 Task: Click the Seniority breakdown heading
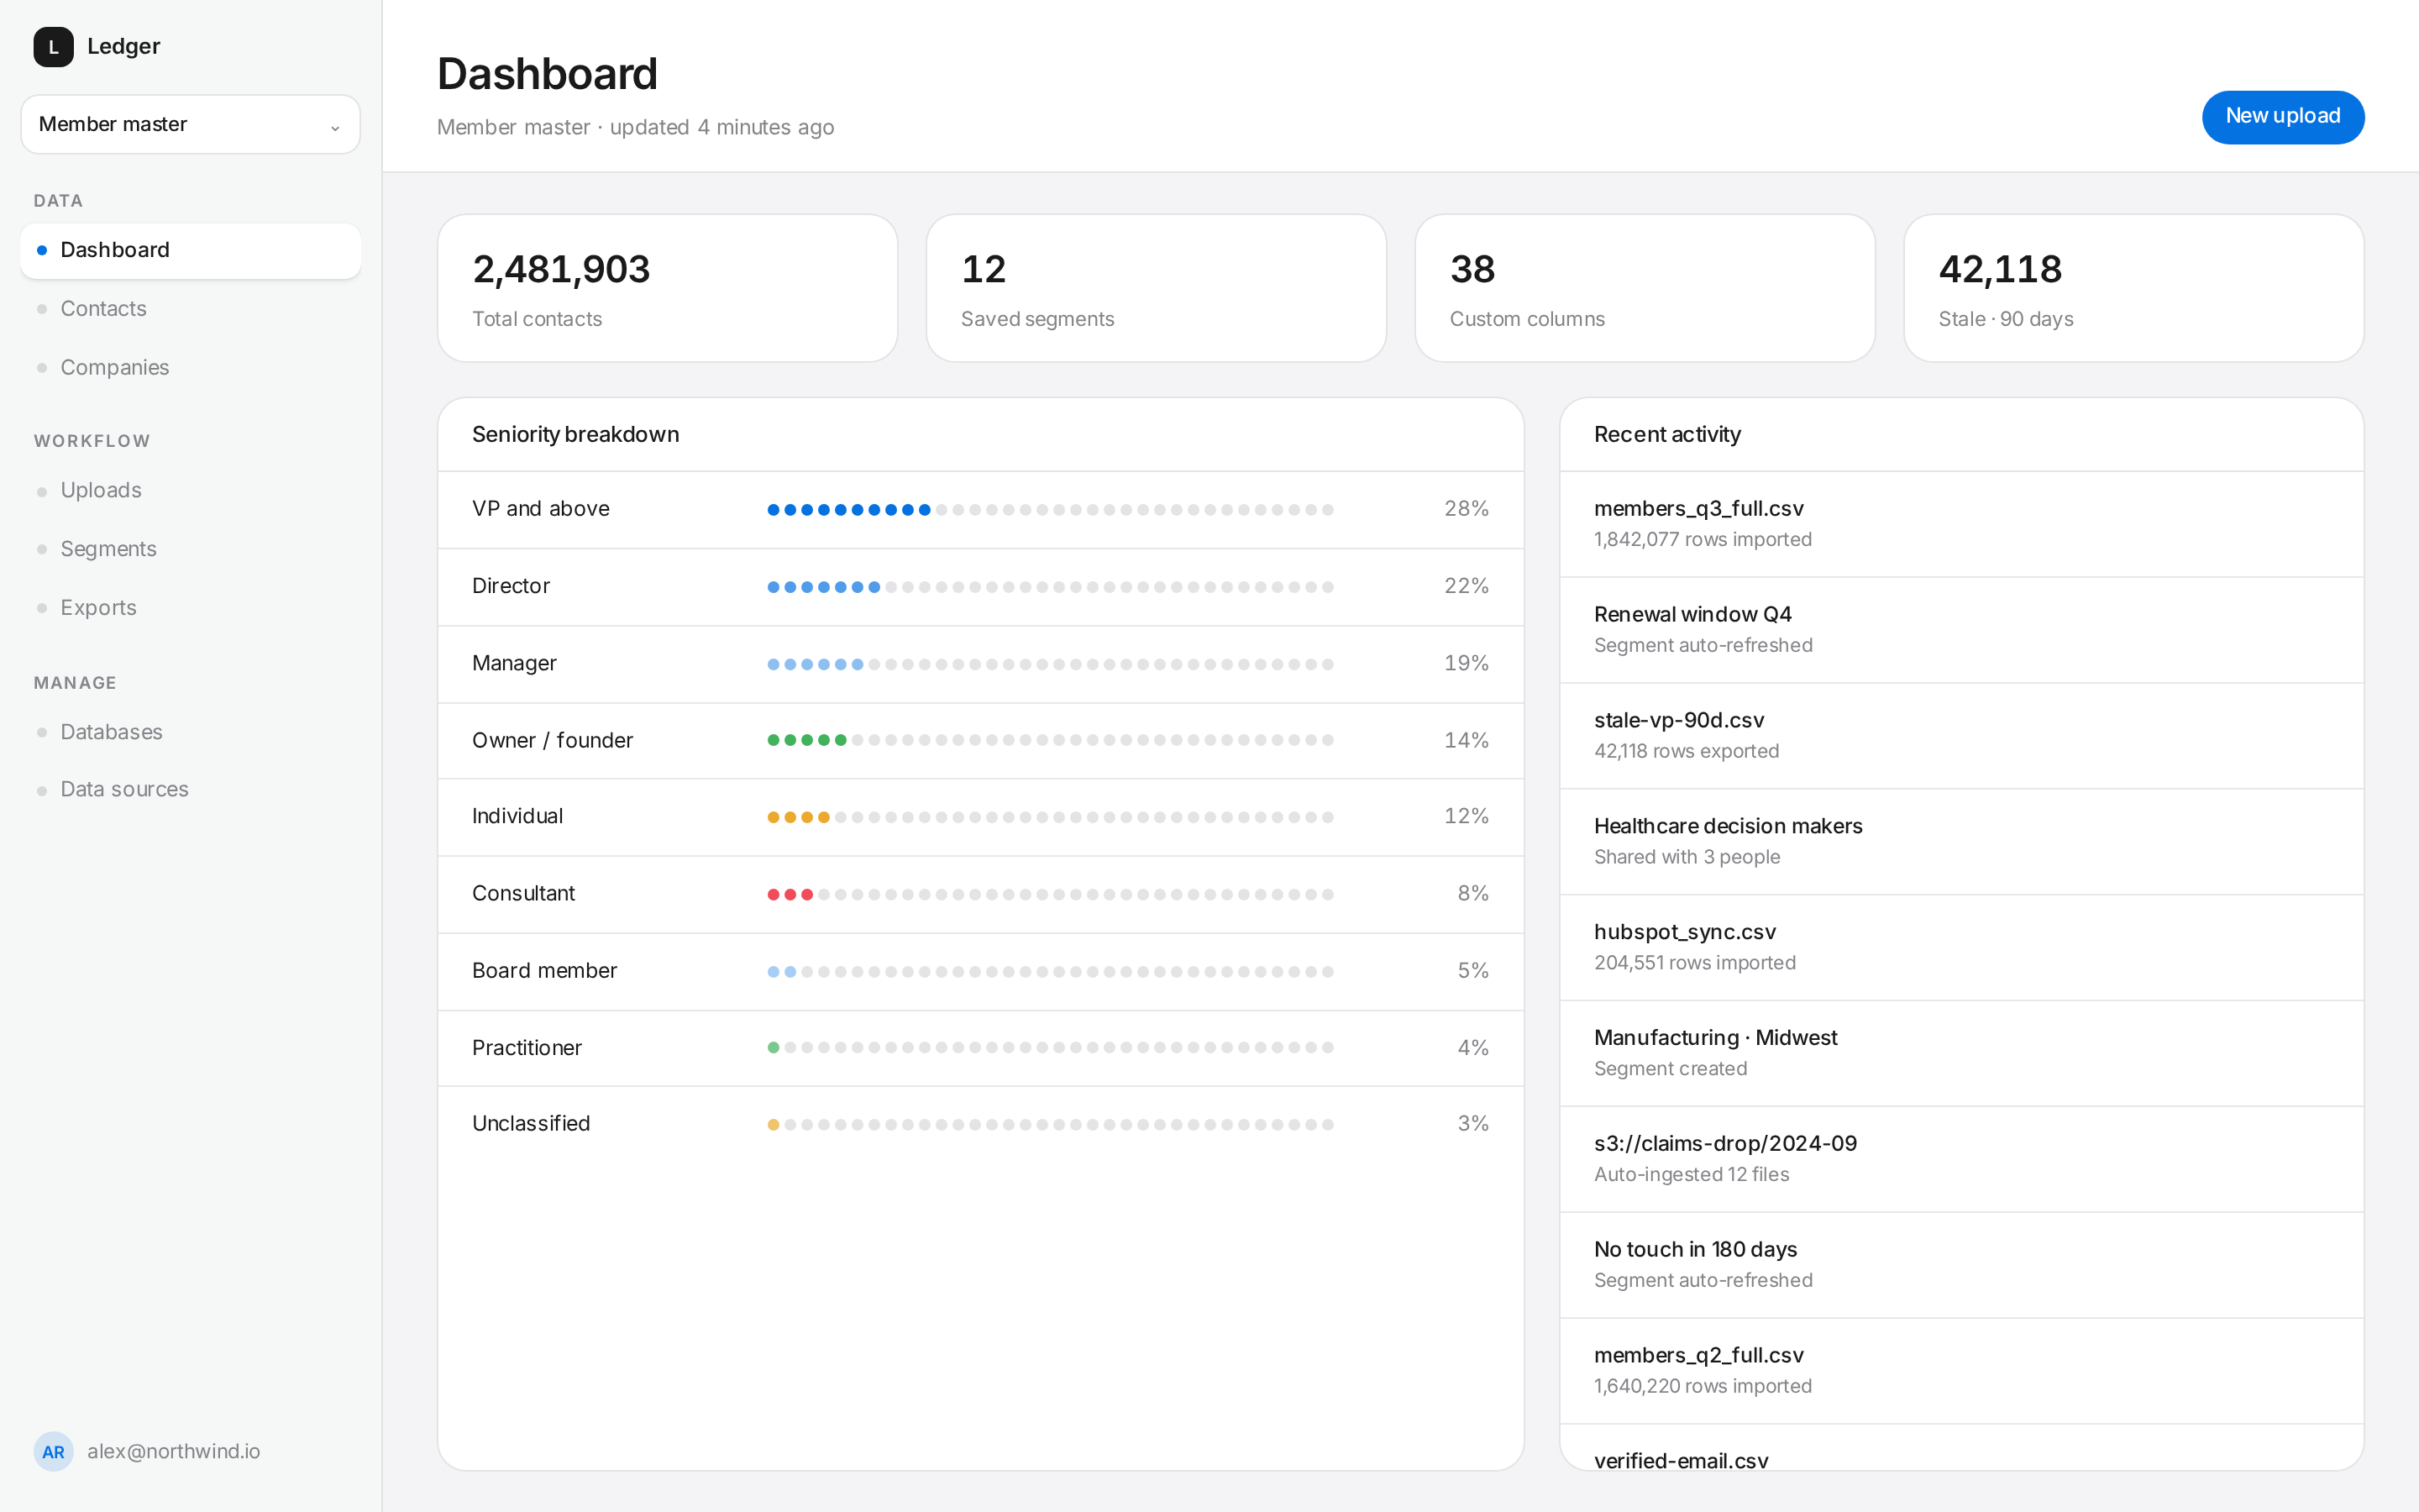click(575, 434)
